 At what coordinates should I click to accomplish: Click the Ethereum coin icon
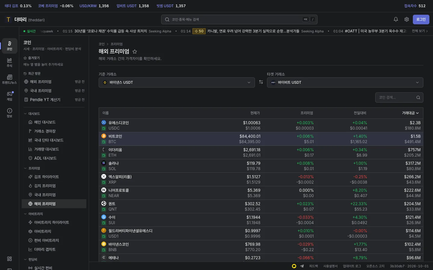coord(104,149)
